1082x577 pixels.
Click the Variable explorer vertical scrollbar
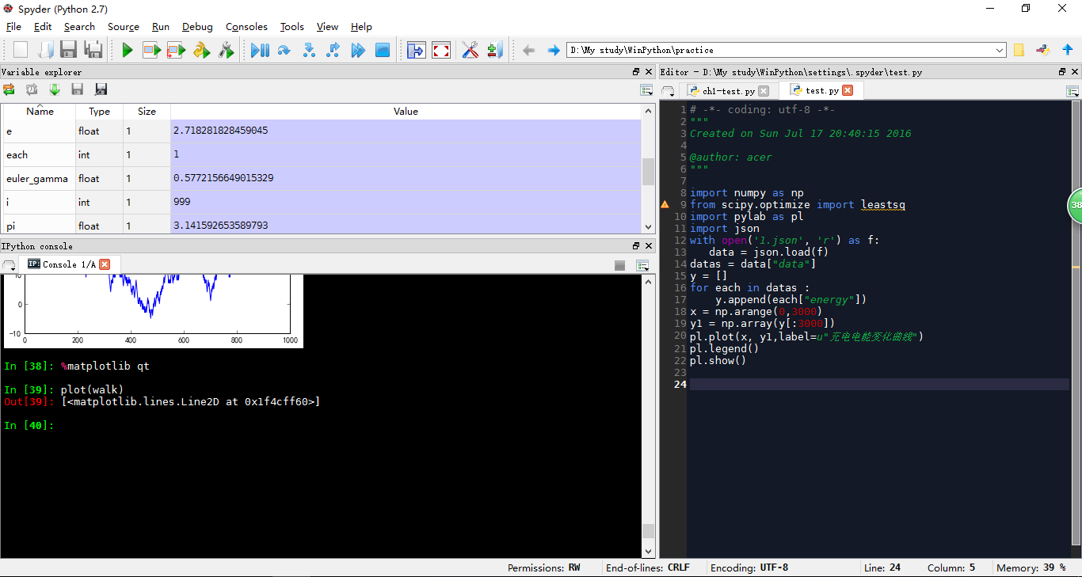click(x=648, y=170)
